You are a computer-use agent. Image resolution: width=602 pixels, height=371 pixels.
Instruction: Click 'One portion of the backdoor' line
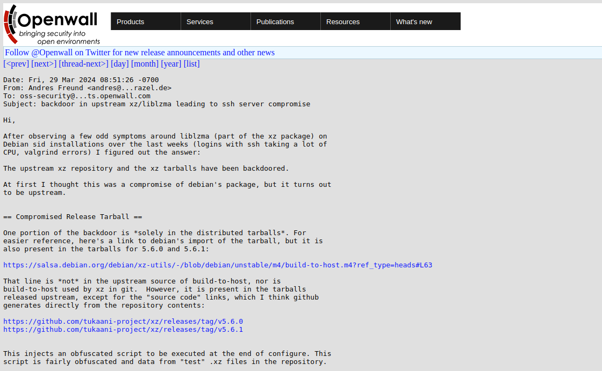pos(155,233)
